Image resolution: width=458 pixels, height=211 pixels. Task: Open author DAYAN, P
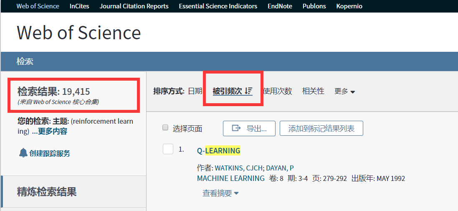[x=280, y=168]
